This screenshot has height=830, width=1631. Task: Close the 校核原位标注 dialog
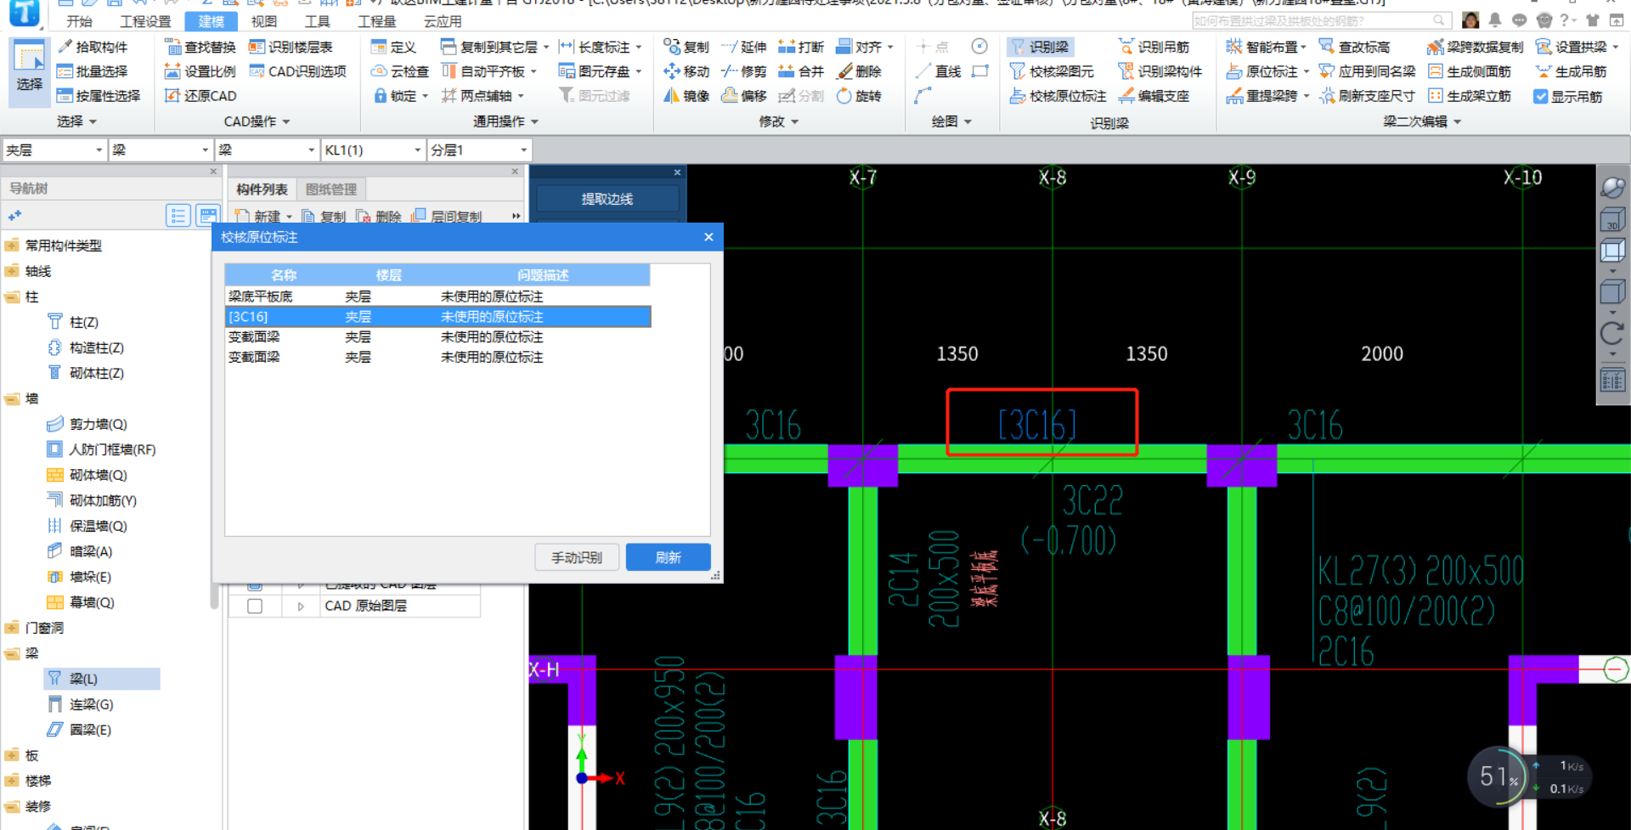pyautogui.click(x=708, y=237)
